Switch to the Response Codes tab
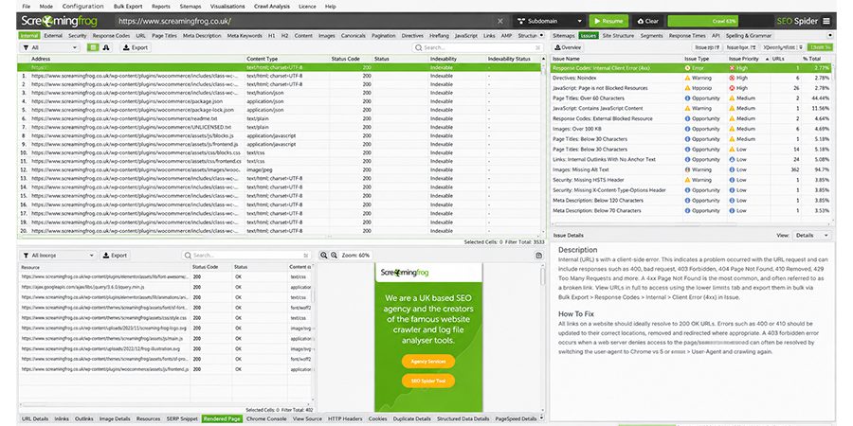 click(111, 35)
